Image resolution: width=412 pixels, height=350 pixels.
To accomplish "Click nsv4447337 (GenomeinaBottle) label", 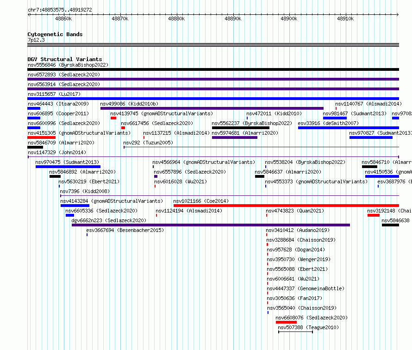I will (306, 288).
